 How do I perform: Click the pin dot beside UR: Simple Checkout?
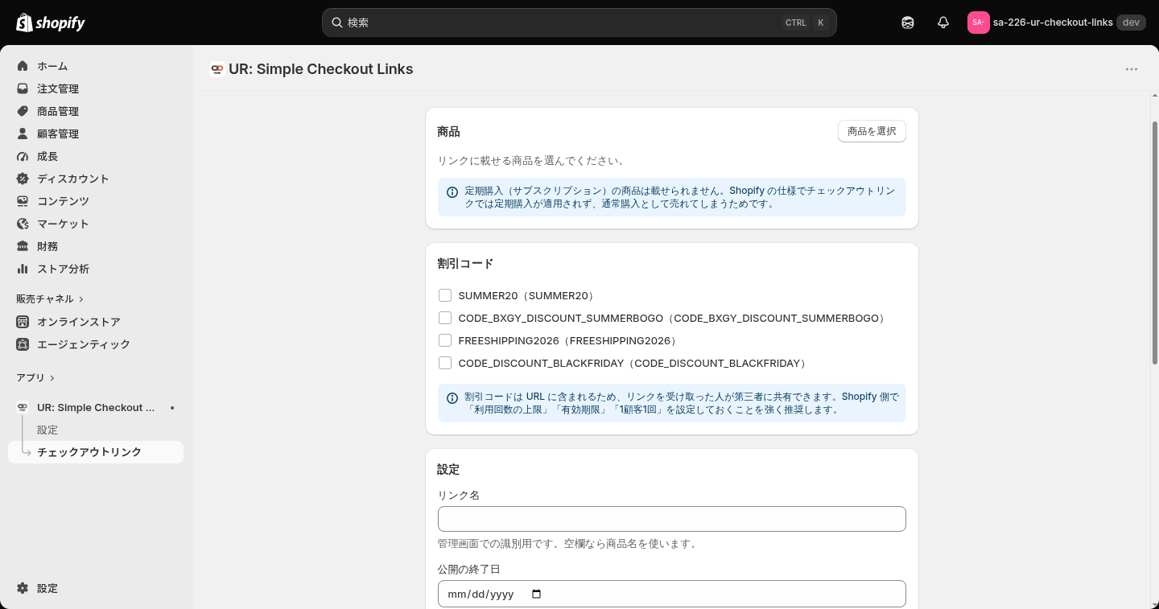point(172,408)
